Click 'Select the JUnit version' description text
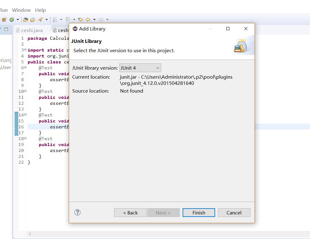This screenshot has width=310, height=239. point(124,51)
